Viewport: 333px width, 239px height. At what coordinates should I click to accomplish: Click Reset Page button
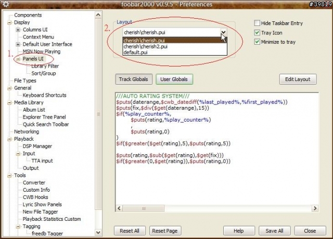point(165,231)
